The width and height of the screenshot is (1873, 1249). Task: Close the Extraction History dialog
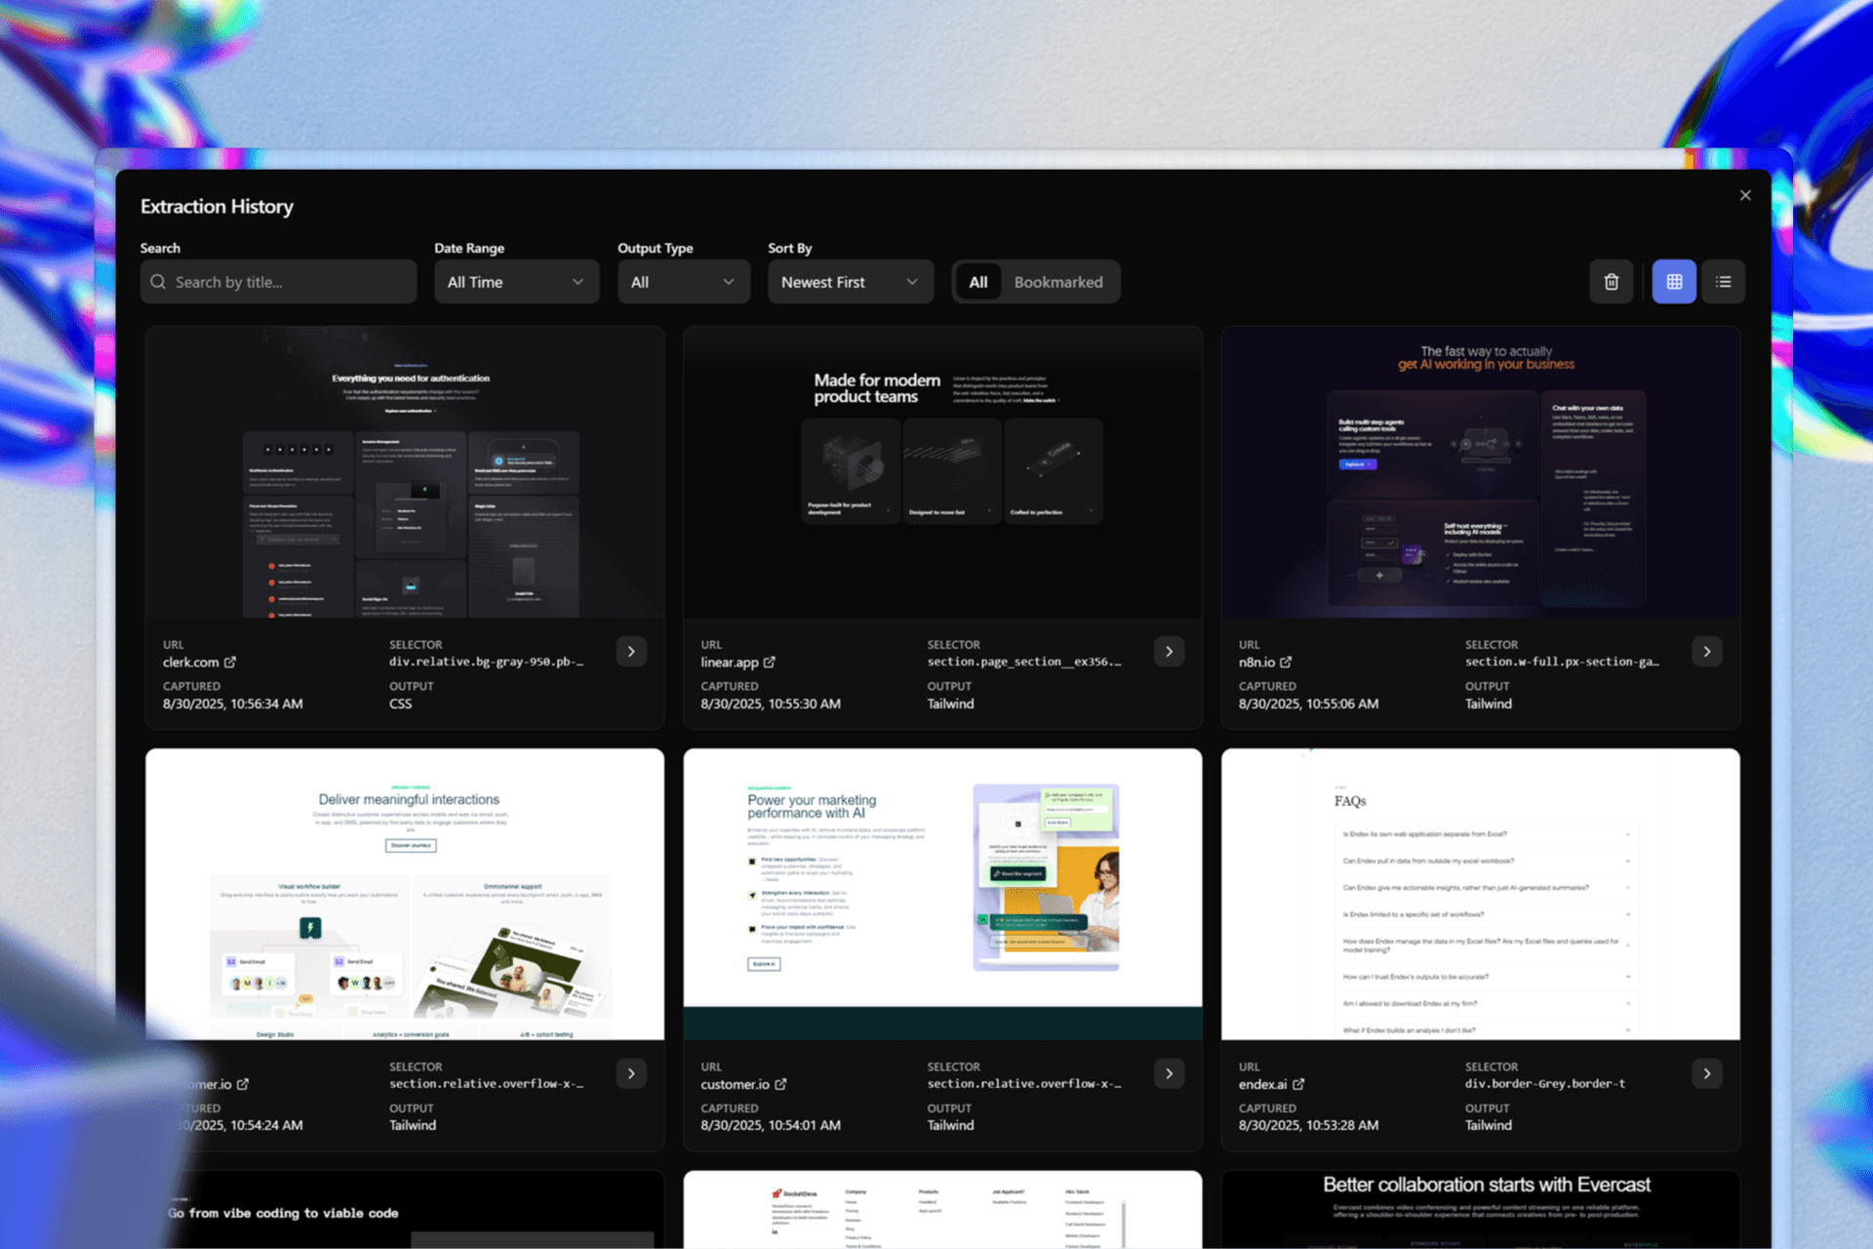click(1745, 195)
